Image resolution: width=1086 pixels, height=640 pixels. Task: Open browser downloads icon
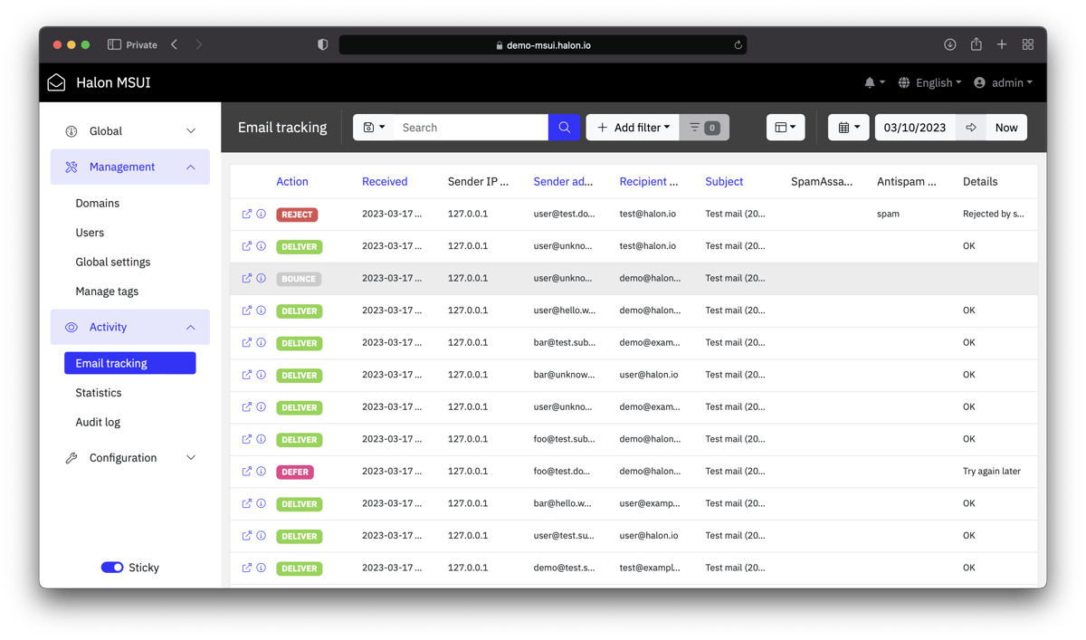[x=949, y=44]
